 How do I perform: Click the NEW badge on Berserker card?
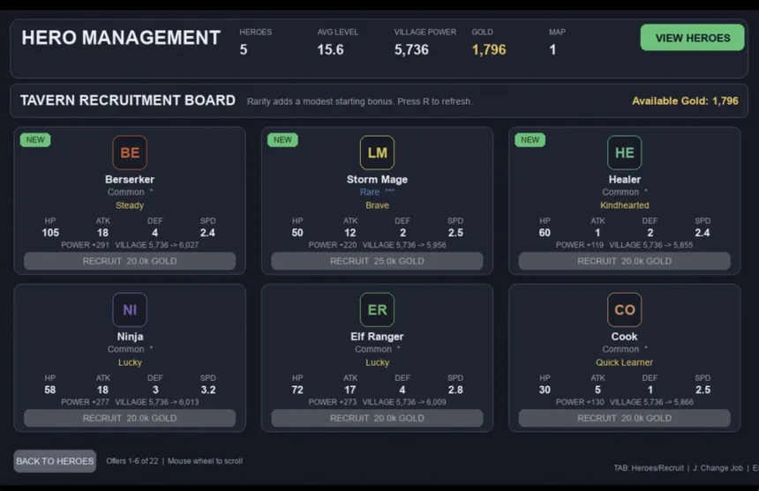pos(35,139)
